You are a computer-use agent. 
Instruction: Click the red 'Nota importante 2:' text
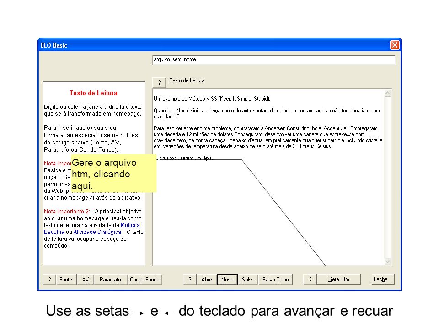tap(67, 212)
